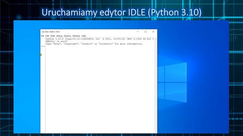The height and width of the screenshot is (136, 243).
Task: Open the Shell menu
Action: pos(53,36)
